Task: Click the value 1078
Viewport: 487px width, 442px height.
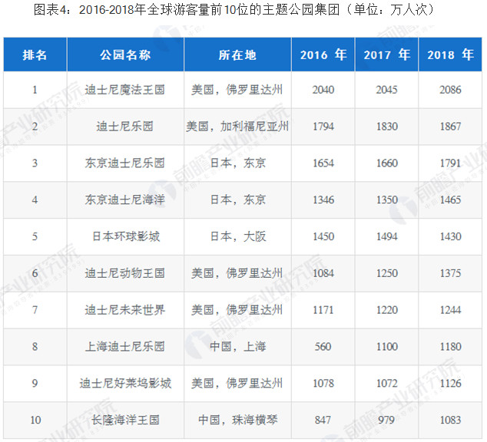Action: click(323, 384)
